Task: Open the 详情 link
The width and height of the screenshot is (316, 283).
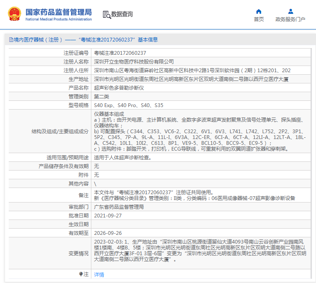Action: click(x=99, y=275)
